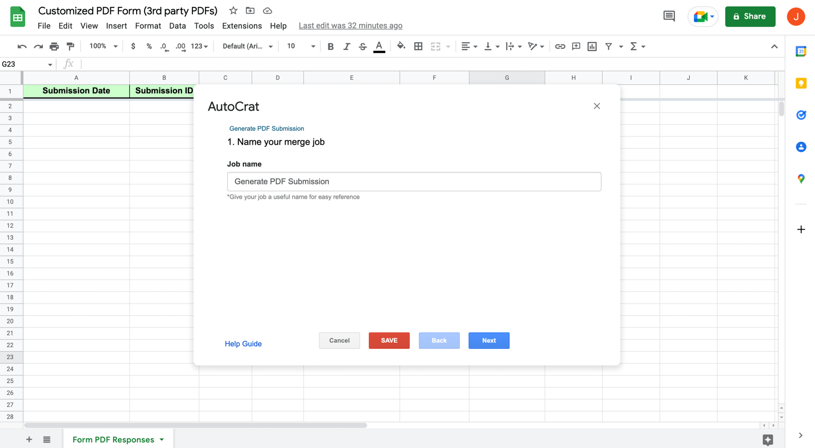Click the Job name input field
The height and width of the screenshot is (448, 815).
click(x=414, y=182)
